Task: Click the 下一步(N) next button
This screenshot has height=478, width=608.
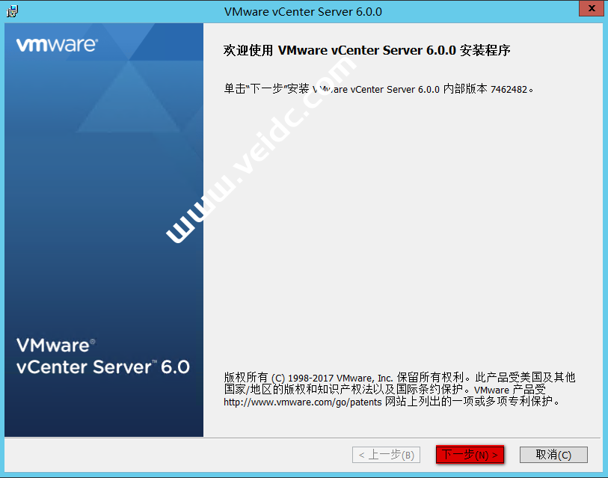Action: point(470,454)
